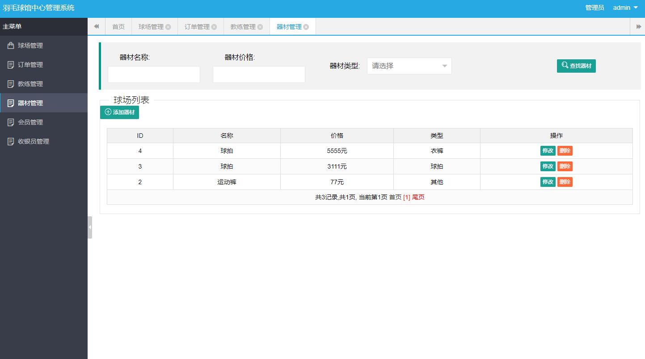
Task: Click the magnifier icon on 查找器材 button
Action: coord(564,66)
